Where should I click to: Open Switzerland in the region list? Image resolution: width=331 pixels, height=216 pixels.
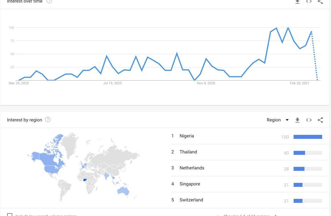pos(191,200)
